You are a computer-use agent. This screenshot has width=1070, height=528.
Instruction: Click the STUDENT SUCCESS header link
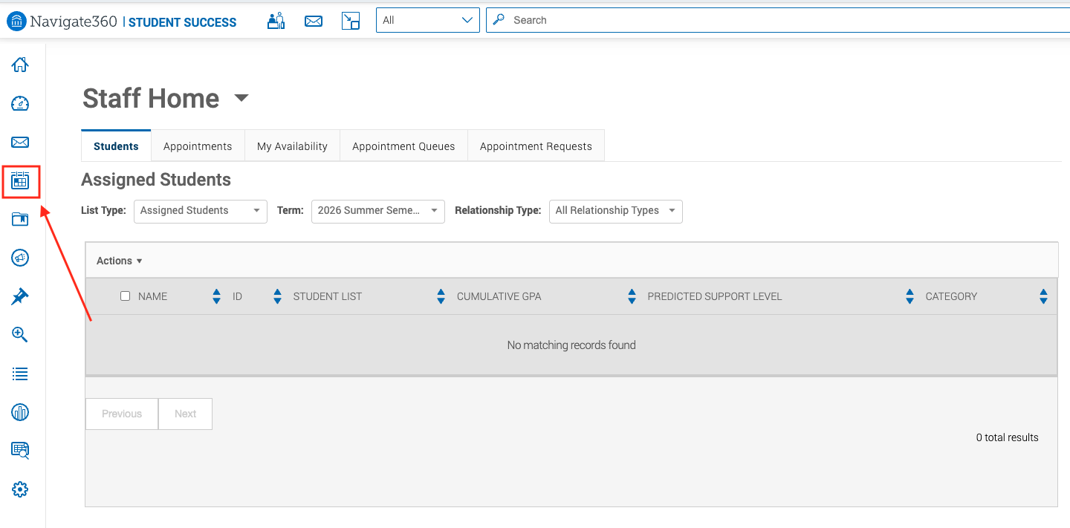coord(182,22)
